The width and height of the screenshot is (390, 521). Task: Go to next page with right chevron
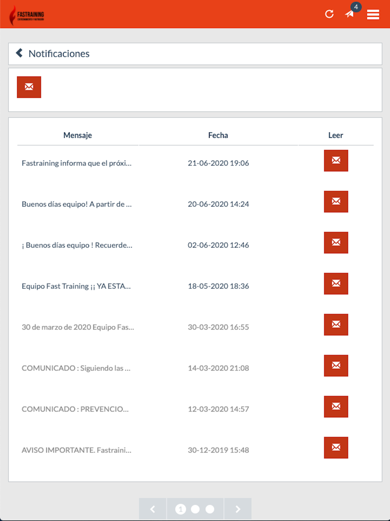(238, 509)
